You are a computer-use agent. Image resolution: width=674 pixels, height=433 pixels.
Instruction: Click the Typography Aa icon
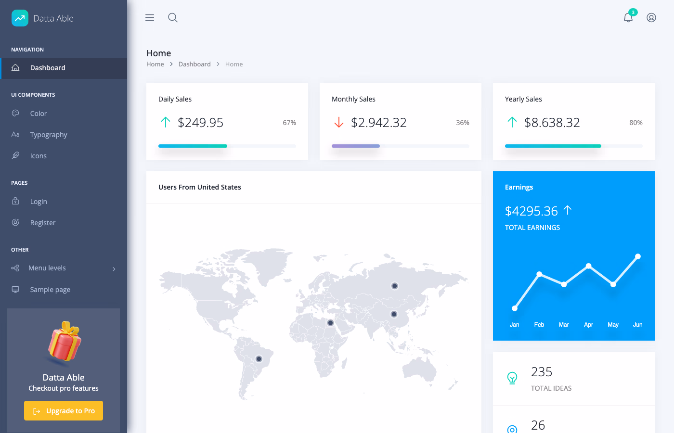tap(15, 134)
